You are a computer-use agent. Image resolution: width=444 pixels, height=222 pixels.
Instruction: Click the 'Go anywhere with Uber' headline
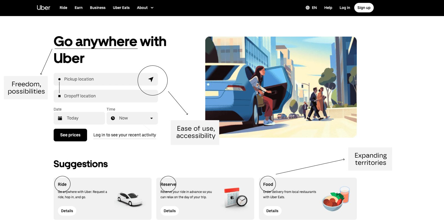click(110, 50)
